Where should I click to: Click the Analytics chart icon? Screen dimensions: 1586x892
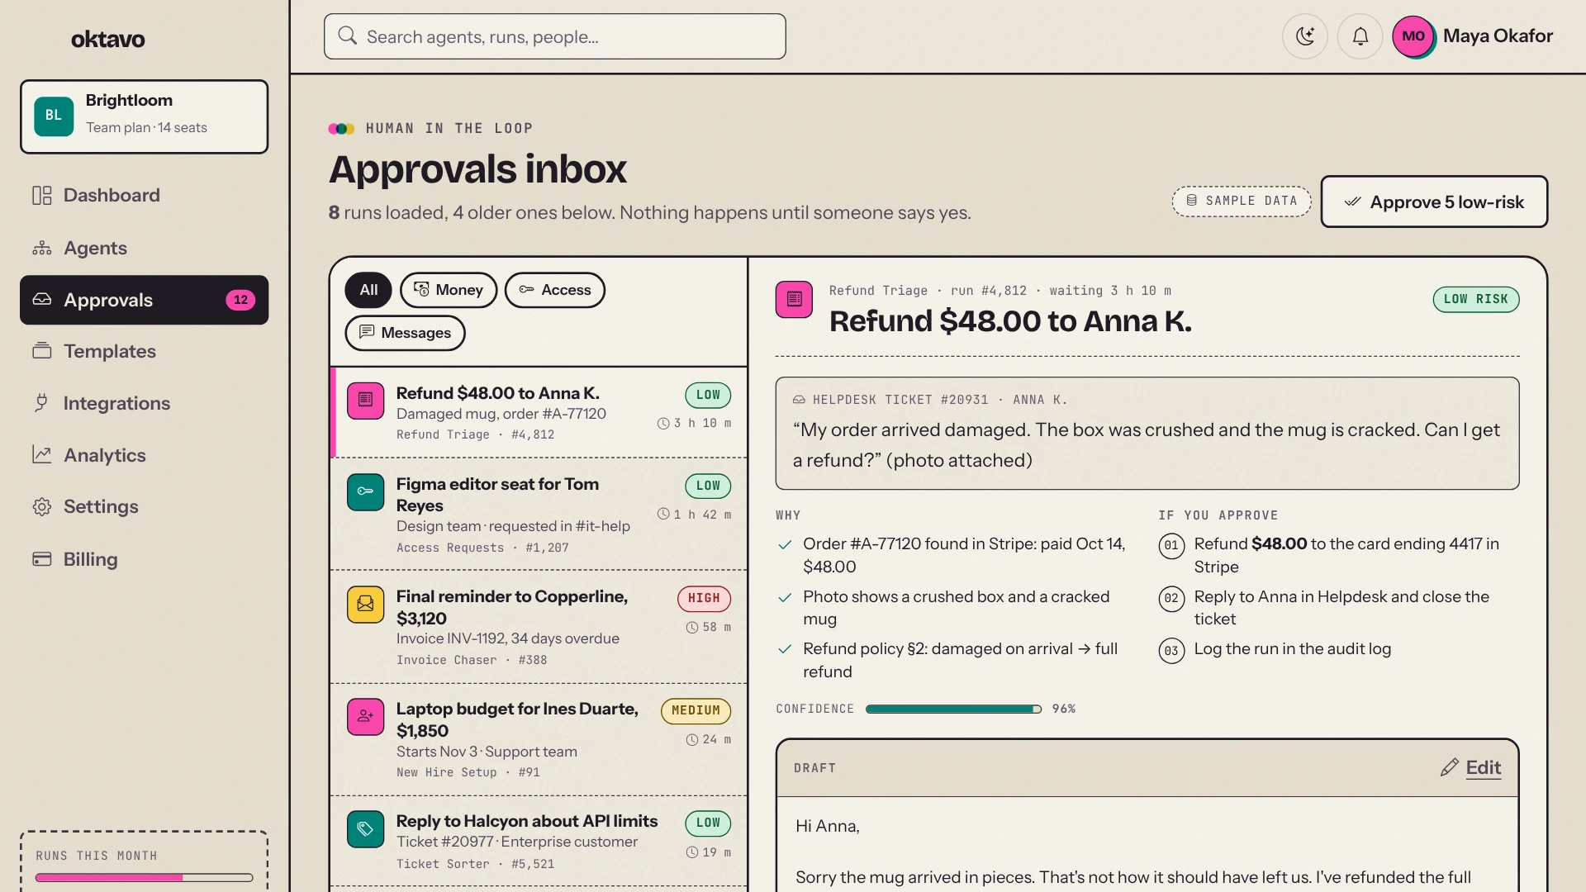(42, 455)
